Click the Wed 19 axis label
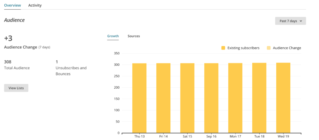 (283, 136)
